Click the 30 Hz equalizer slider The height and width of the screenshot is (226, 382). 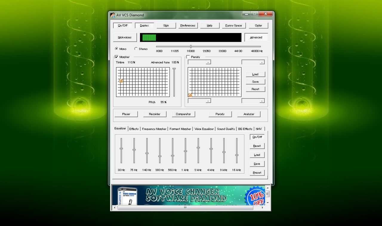tap(121, 150)
